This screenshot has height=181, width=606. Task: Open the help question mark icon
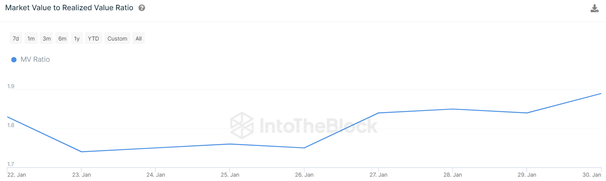click(142, 8)
